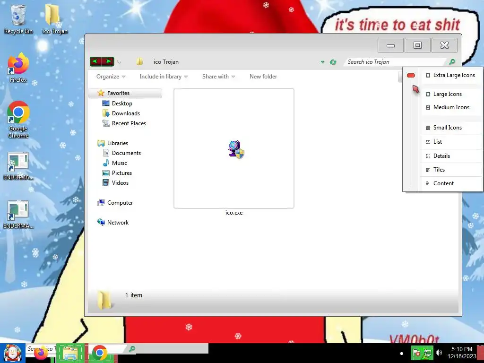Click the 1 item status text
The width and height of the screenshot is (484, 363).
(x=134, y=295)
